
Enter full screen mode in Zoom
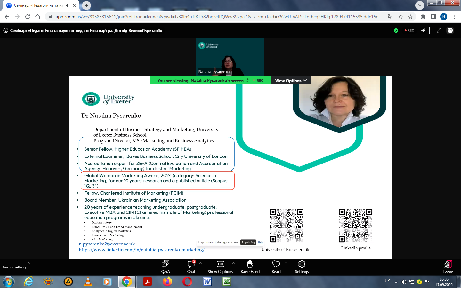pyautogui.click(x=439, y=30)
